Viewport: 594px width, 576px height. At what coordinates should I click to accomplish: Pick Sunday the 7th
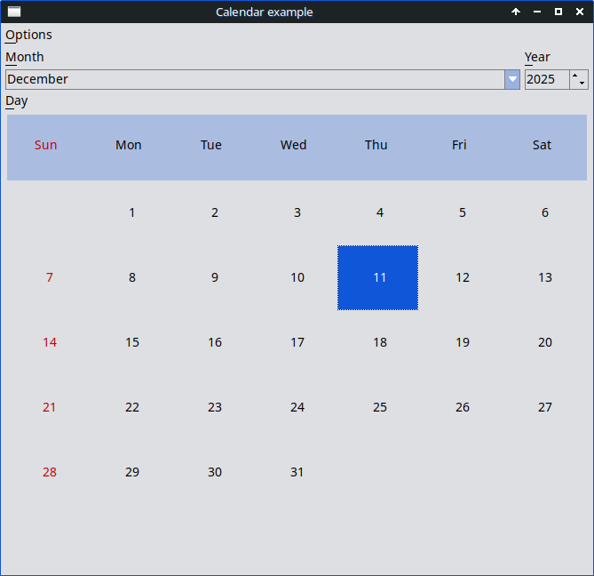pos(50,277)
